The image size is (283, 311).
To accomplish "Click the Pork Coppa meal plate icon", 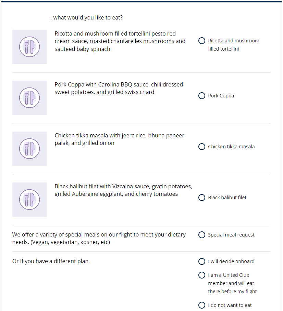I will point(29,98).
